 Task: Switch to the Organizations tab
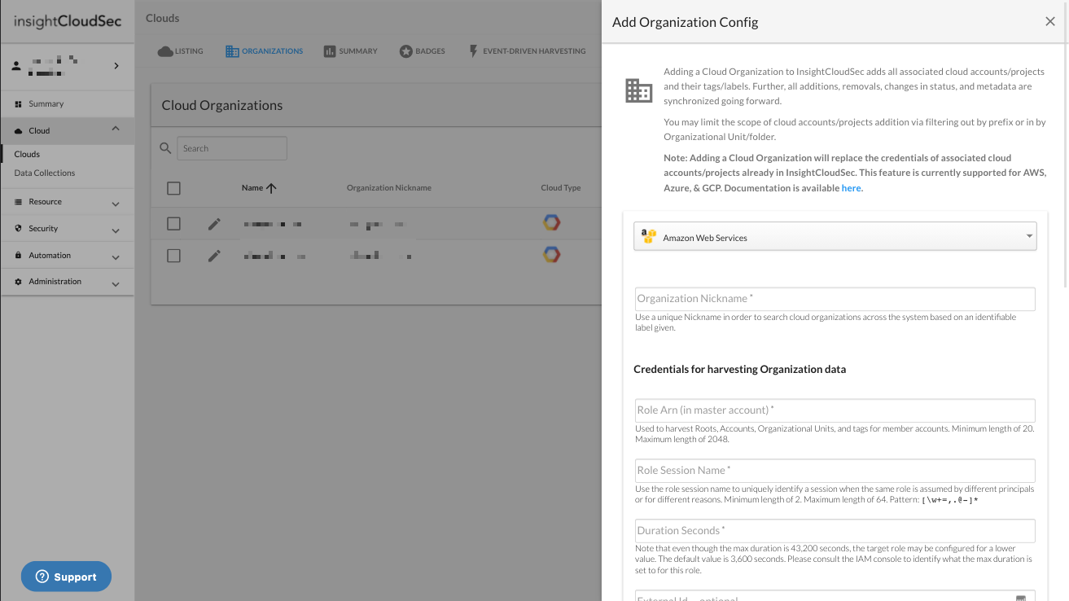(x=264, y=51)
